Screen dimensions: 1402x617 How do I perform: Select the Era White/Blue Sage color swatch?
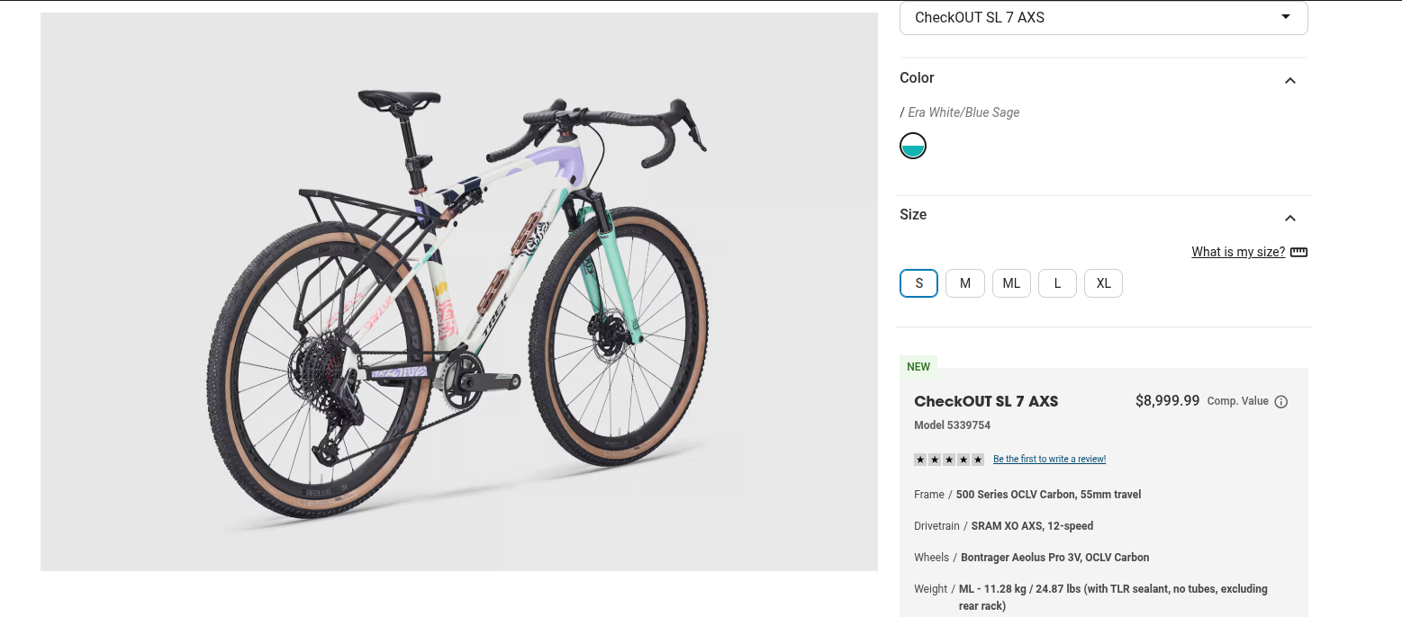(913, 146)
